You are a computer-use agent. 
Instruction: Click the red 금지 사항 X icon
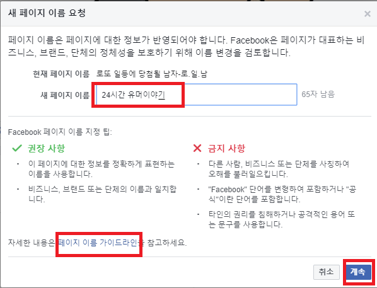(197, 148)
